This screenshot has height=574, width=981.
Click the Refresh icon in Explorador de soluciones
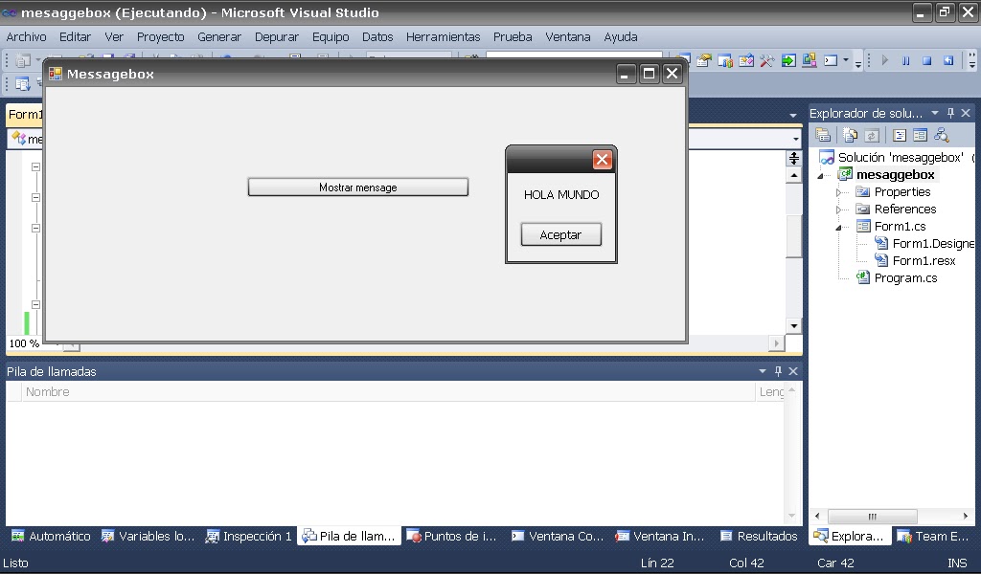click(x=871, y=134)
